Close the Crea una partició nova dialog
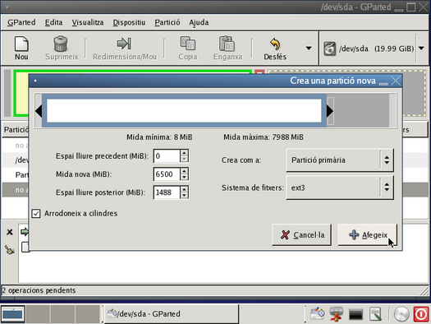Image resolution: width=431 pixels, height=324 pixels. [396, 81]
